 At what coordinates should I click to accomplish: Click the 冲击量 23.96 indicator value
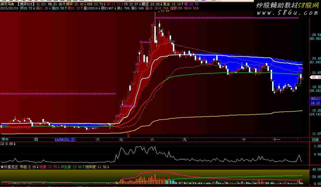[72, 167]
